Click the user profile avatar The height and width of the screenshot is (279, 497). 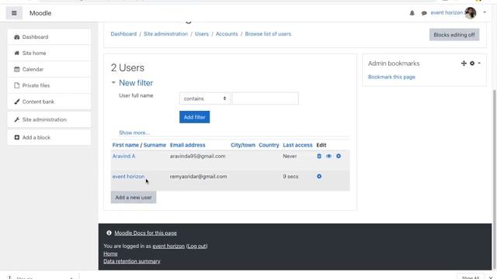(x=471, y=13)
